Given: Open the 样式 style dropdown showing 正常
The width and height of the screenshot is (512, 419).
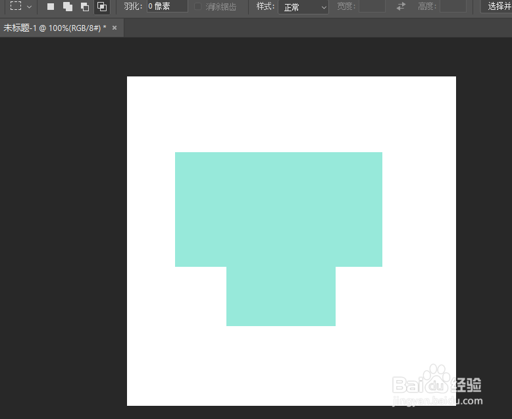Looking at the screenshot, I should pos(303,7).
